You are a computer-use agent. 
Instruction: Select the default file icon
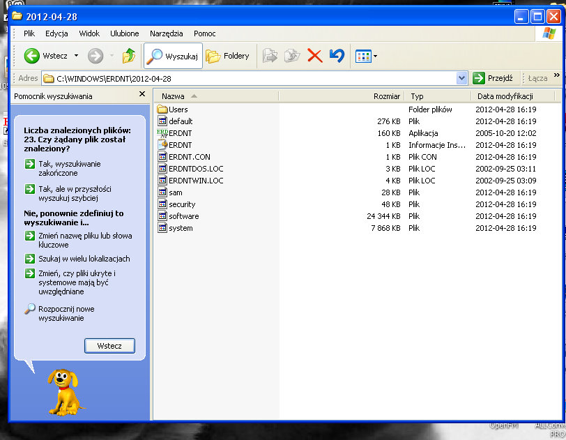(x=162, y=121)
